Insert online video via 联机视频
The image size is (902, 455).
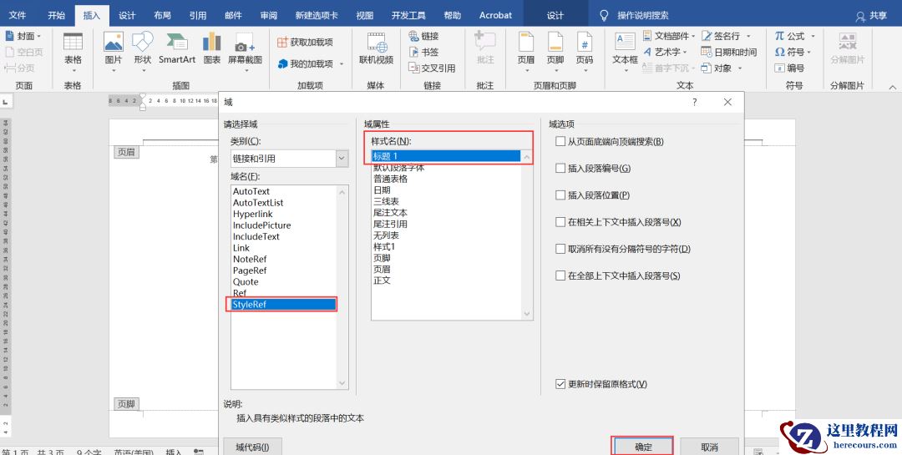[376, 49]
